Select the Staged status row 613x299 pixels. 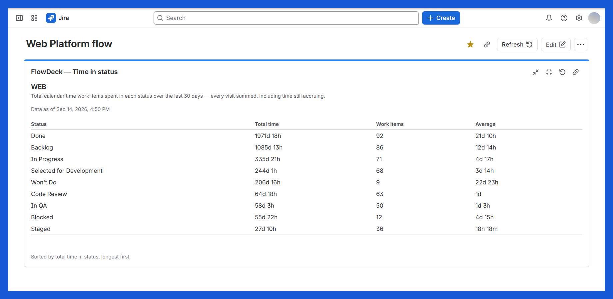306,229
